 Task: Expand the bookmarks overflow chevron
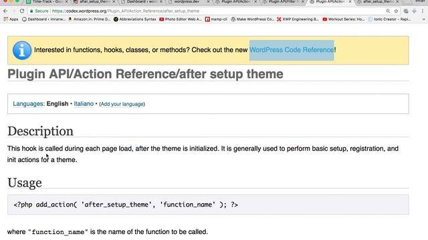tap(423, 19)
